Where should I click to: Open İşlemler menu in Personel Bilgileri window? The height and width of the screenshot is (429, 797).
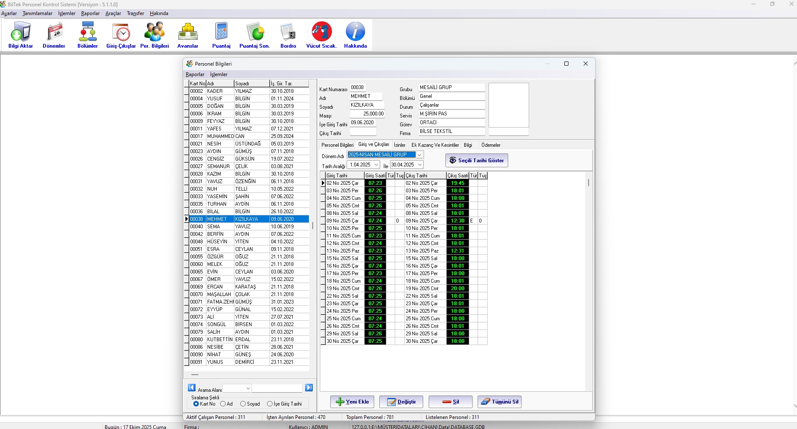pos(219,74)
